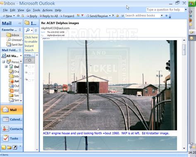This screenshot has height=157, width=196.
Task: Expand the Deleted Items tree node
Action: click(x=6, y=67)
